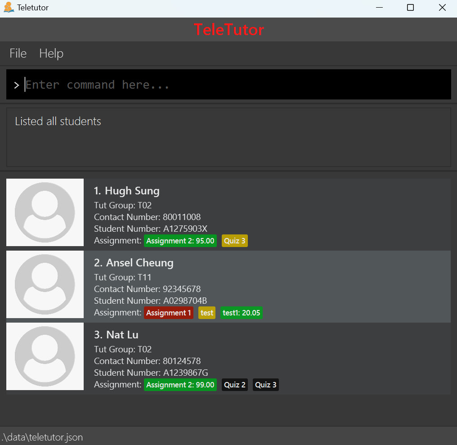The width and height of the screenshot is (457, 445).
Task: Click the green test1: 20.05 tag
Action: (x=242, y=313)
